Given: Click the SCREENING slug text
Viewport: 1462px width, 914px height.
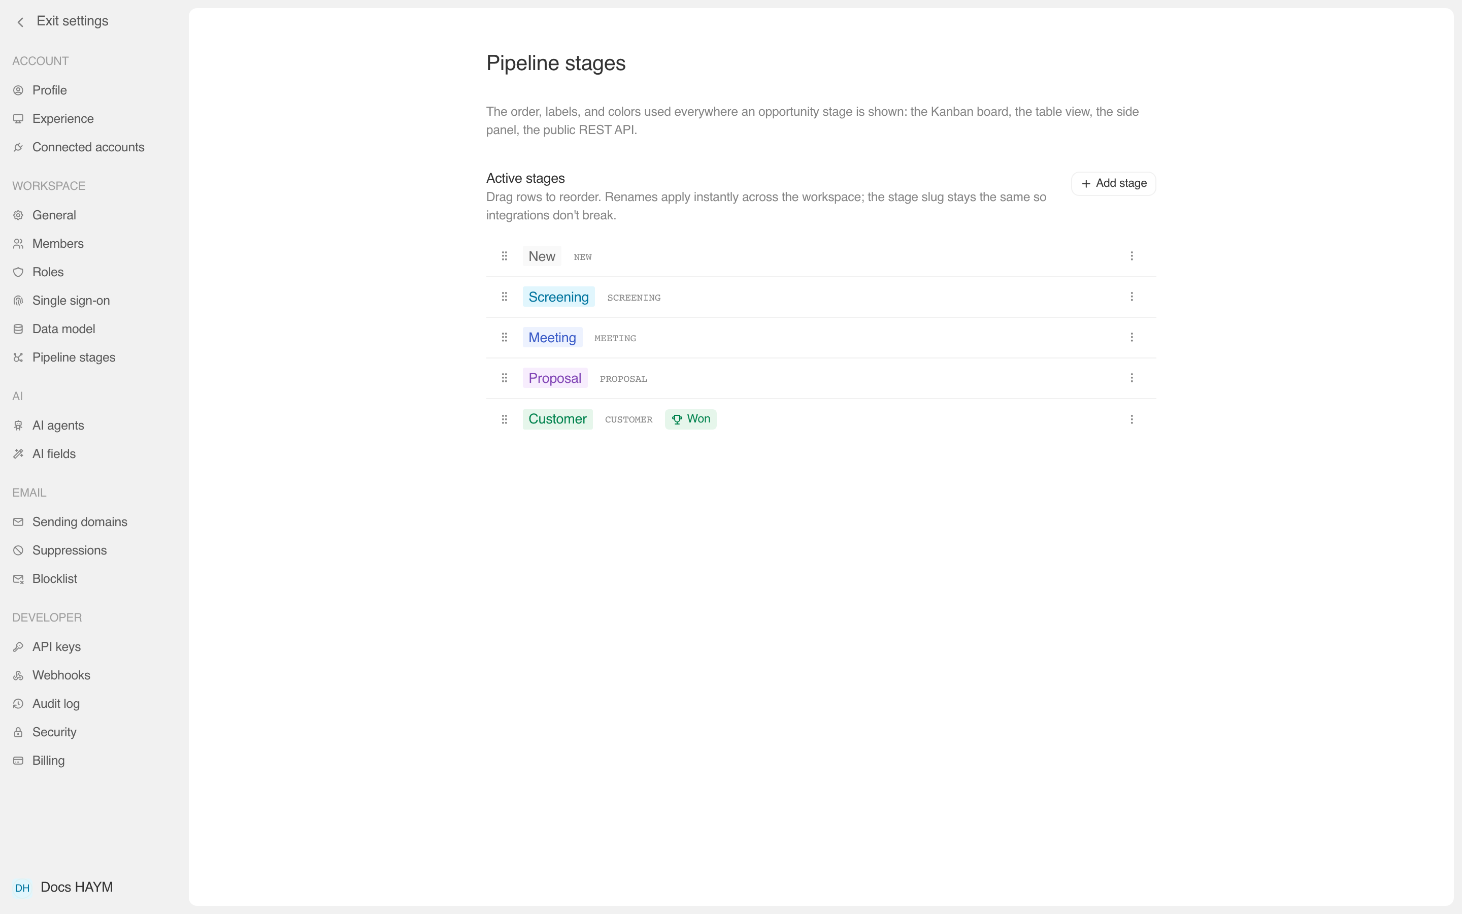Looking at the screenshot, I should point(634,298).
